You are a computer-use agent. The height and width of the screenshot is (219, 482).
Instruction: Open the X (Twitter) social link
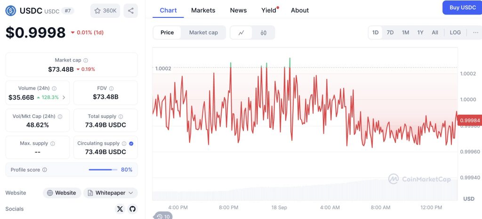[x=120, y=209]
